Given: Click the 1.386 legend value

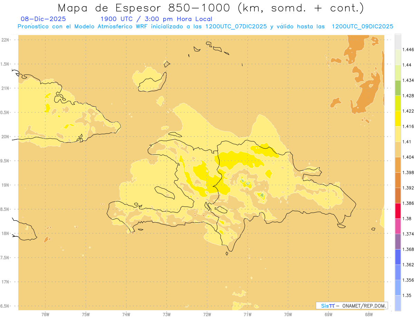Looking at the screenshot, I should coord(408,203).
